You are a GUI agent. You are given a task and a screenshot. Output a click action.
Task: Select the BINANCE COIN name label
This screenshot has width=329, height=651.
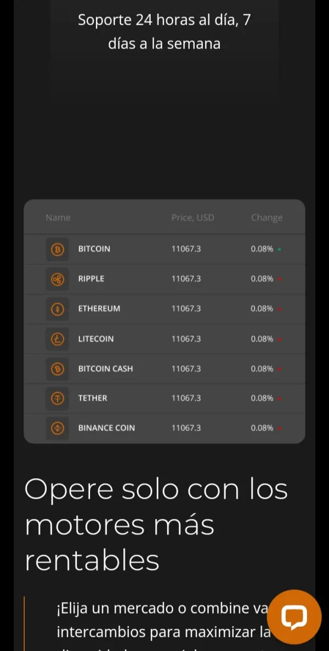(x=106, y=428)
